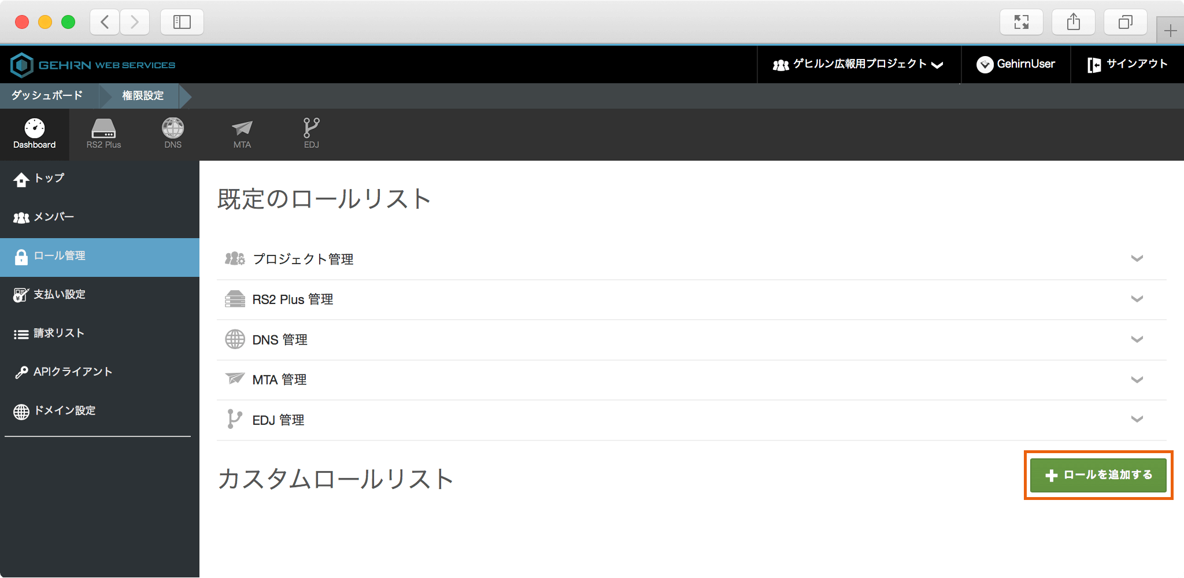Click the Gehirn Web Services logo
The image size is (1184, 578).
(x=93, y=65)
